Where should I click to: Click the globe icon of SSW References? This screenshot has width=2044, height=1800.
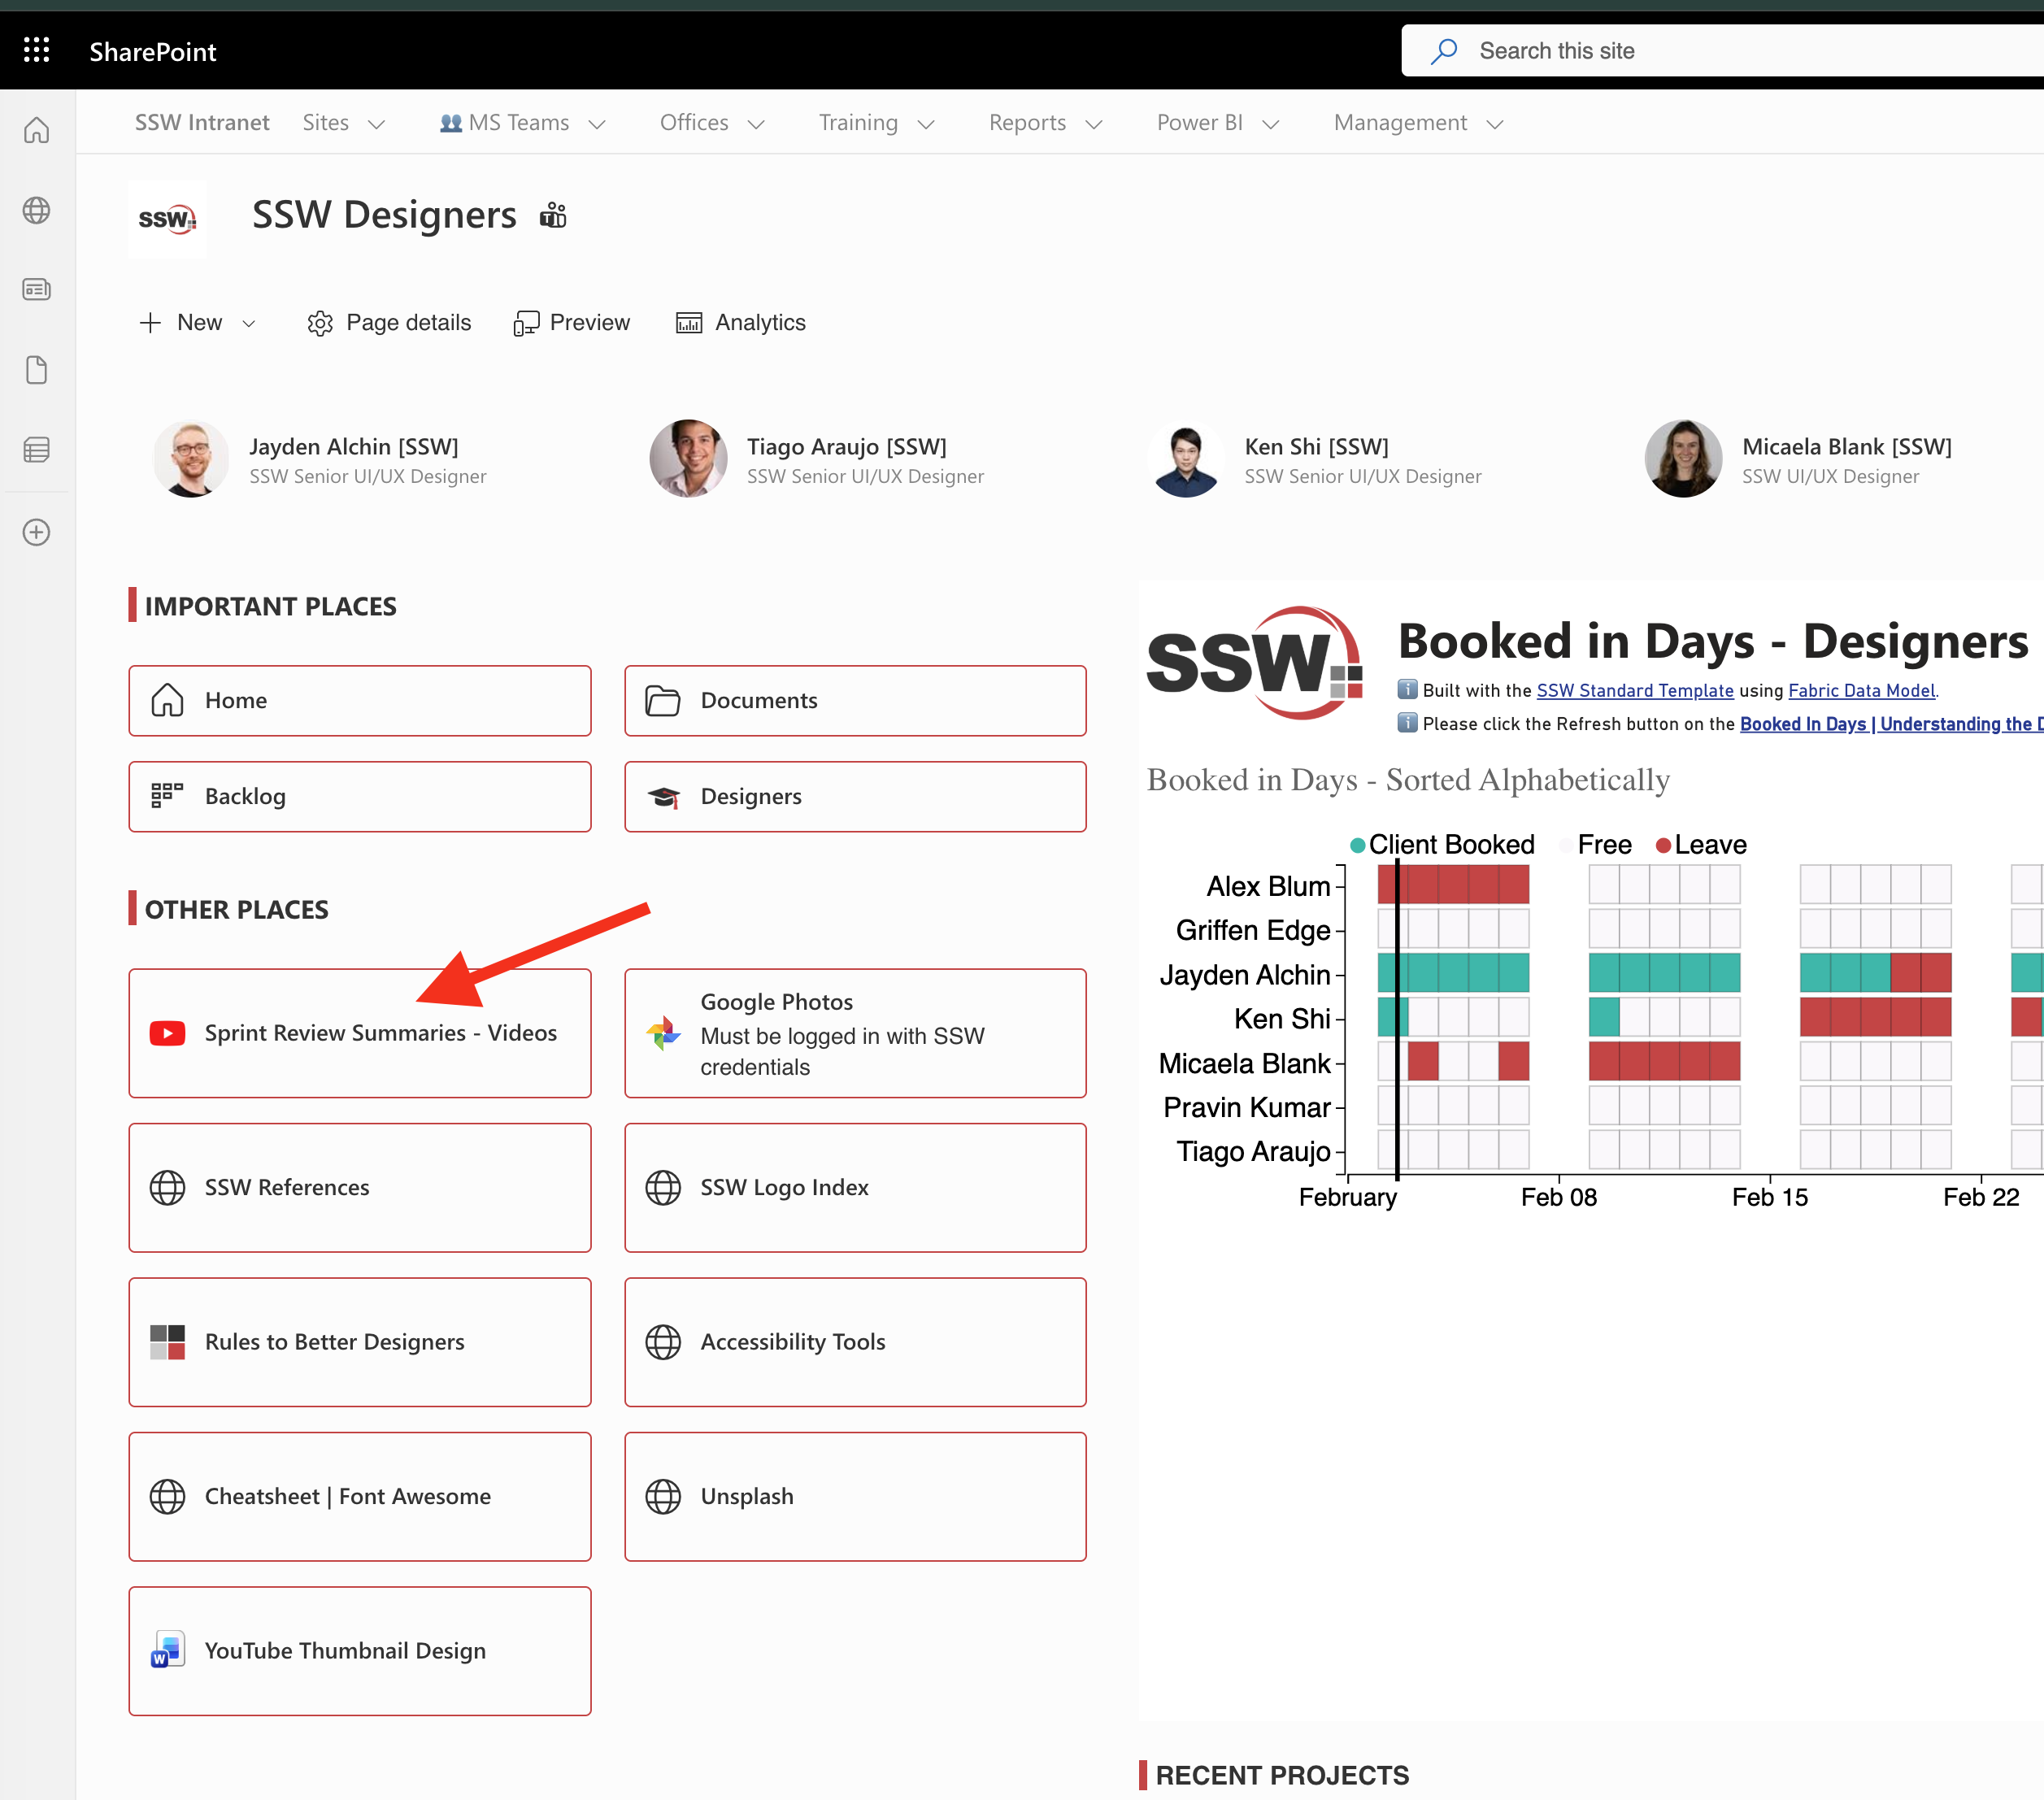coord(167,1187)
